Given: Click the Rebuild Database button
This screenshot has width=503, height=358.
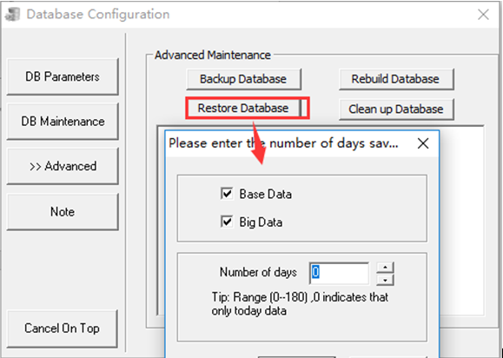Looking at the screenshot, I should coord(396,79).
